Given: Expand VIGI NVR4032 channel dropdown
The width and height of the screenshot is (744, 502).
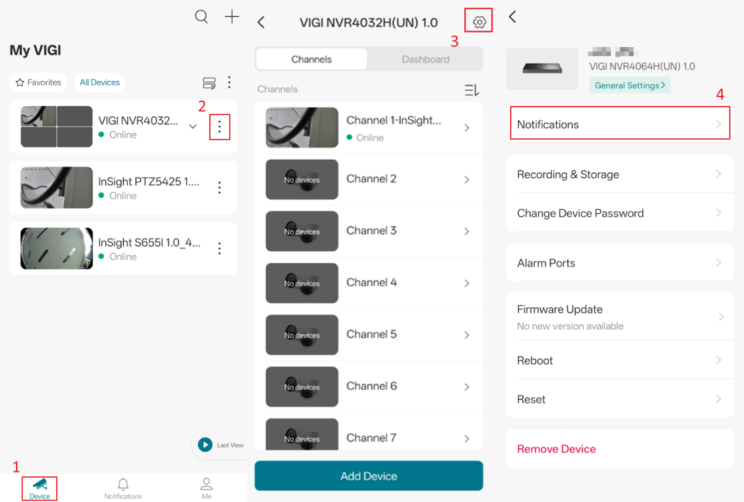Looking at the screenshot, I should pyautogui.click(x=193, y=127).
